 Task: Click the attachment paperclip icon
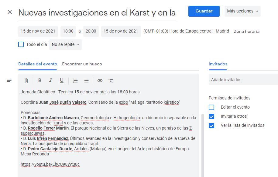(x=26, y=81)
